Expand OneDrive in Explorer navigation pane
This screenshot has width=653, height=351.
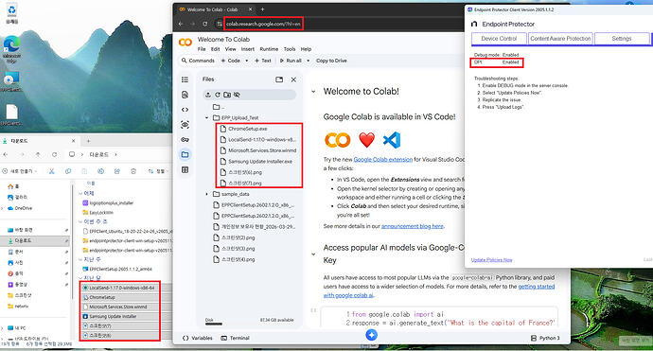pos(3,208)
